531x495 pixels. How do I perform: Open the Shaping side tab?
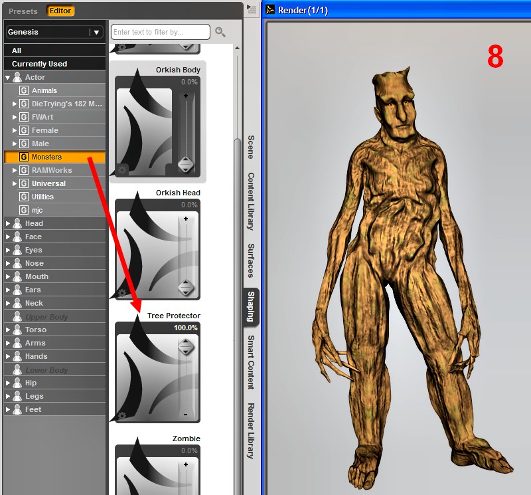point(251,306)
